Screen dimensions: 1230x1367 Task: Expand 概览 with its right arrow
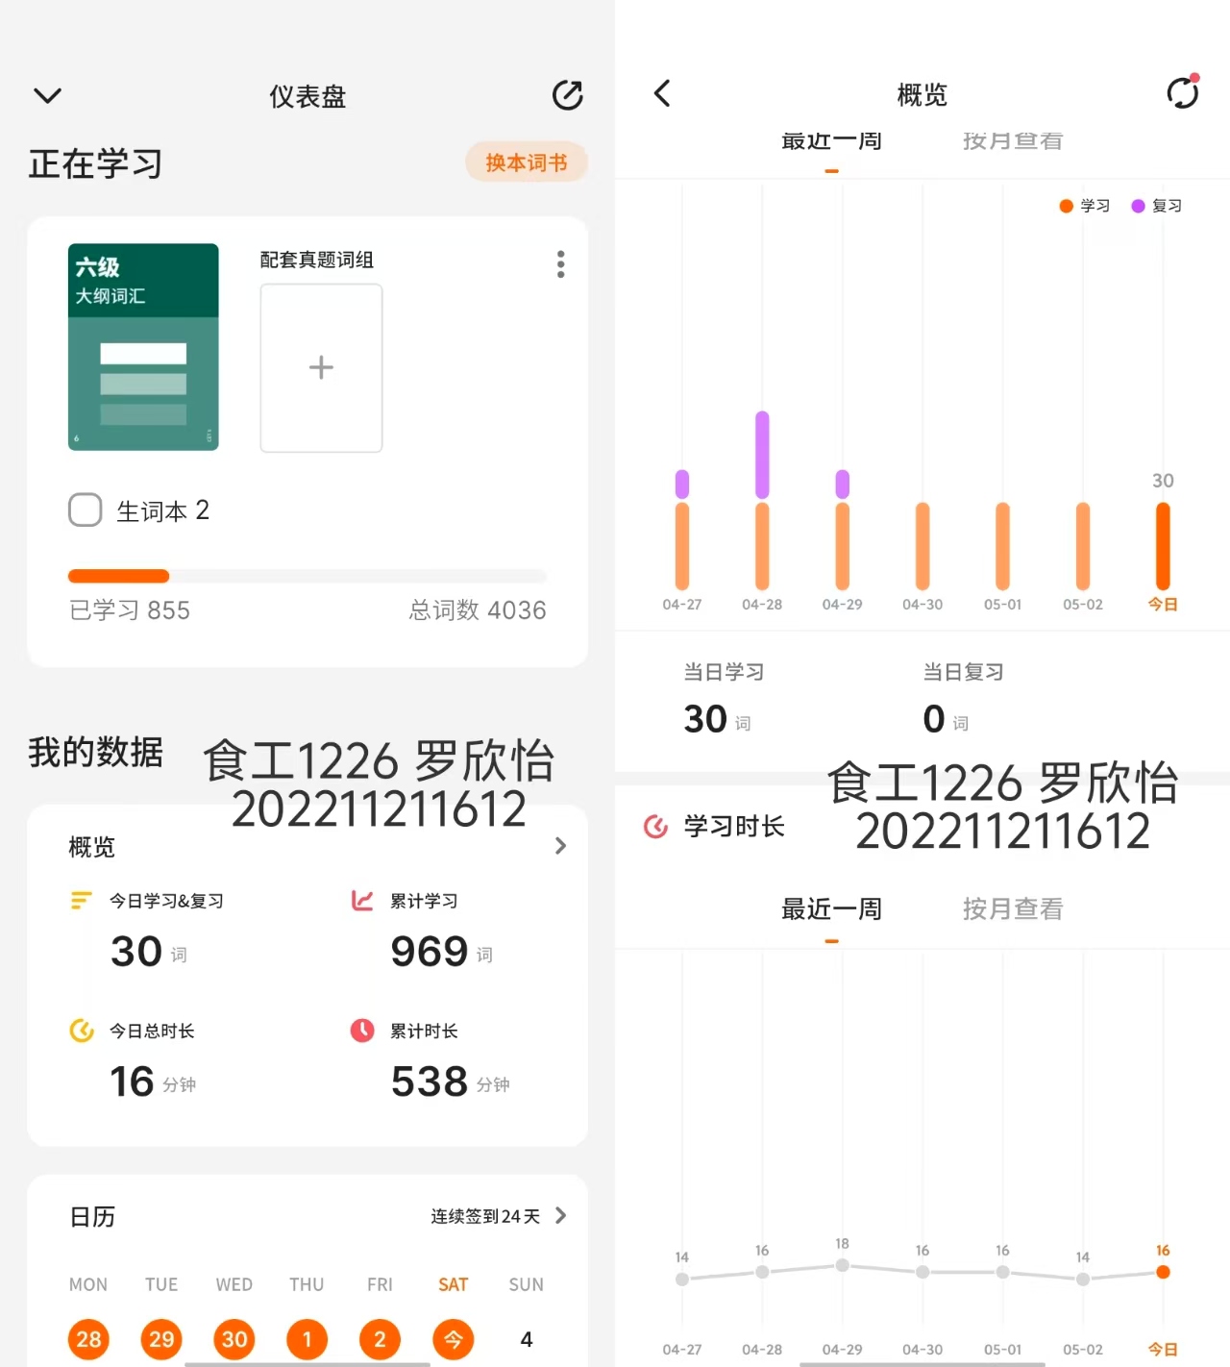(560, 846)
